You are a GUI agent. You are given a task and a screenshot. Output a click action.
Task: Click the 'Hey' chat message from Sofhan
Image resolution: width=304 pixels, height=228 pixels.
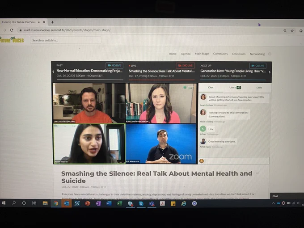tap(211, 129)
